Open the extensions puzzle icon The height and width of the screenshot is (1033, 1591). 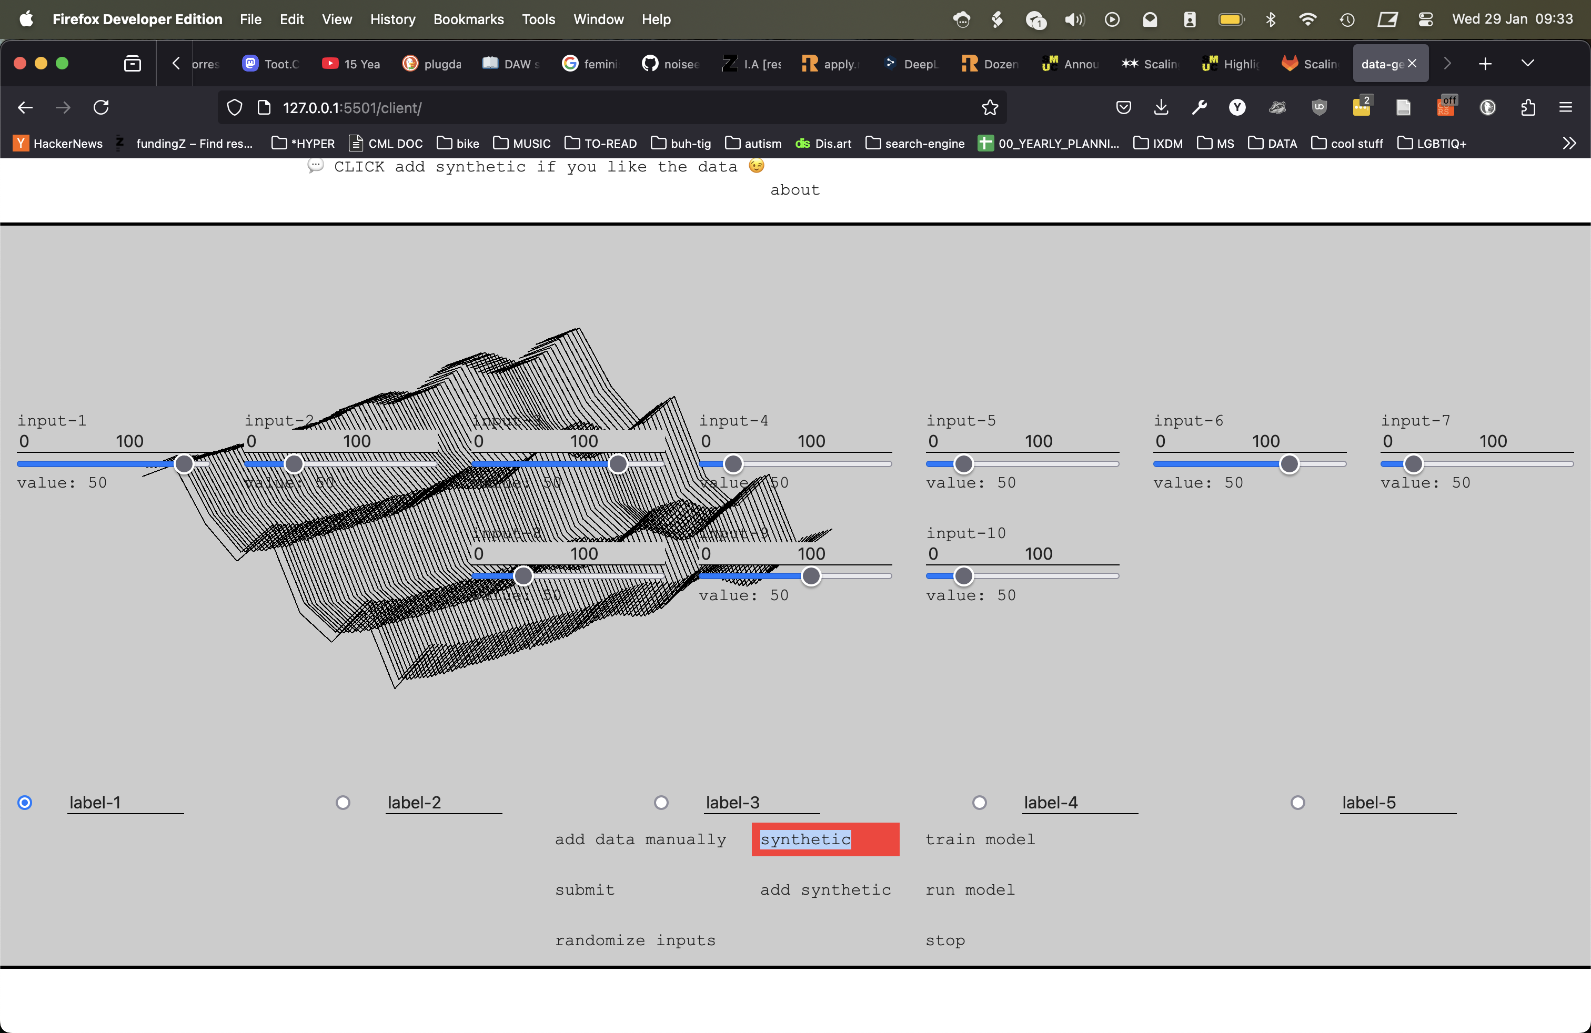pyautogui.click(x=1528, y=108)
